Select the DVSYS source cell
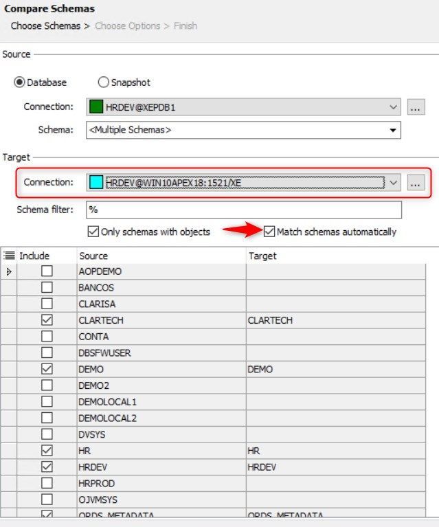The image size is (439, 527). (161, 434)
